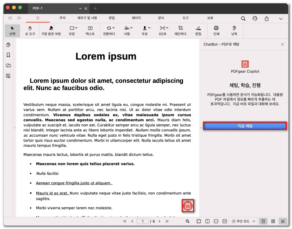Activate the 가장 밝은 부분 highlight tool

coord(51,30)
